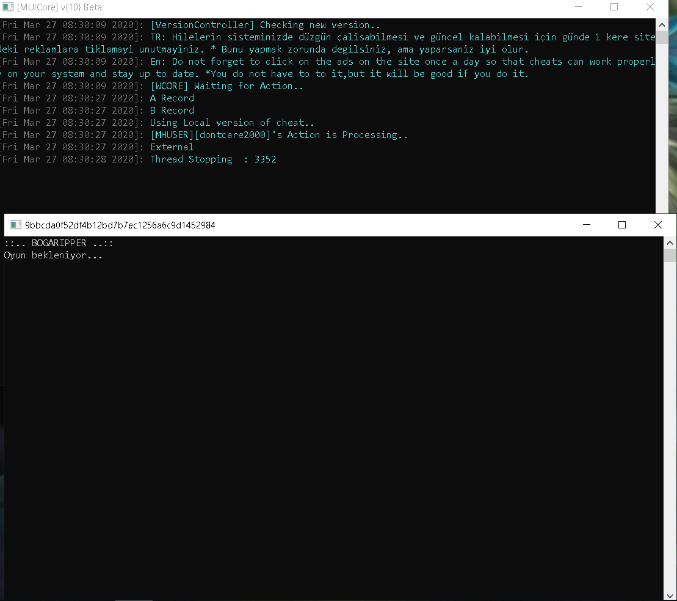Click the MUICore v{10} Beta title text

pyautogui.click(x=60, y=7)
